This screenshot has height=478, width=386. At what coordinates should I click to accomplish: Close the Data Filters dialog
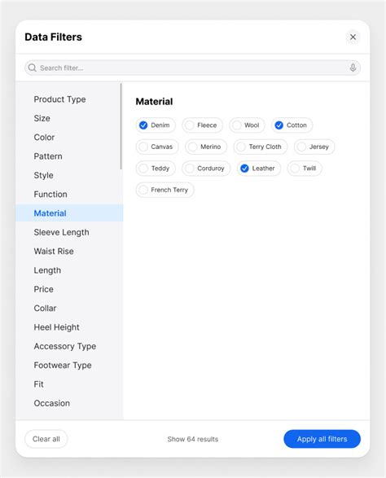(353, 37)
